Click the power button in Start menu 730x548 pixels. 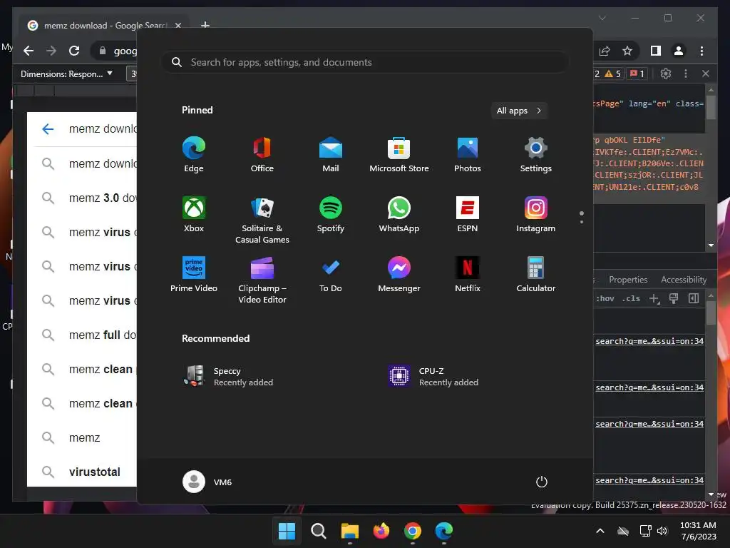click(x=542, y=482)
